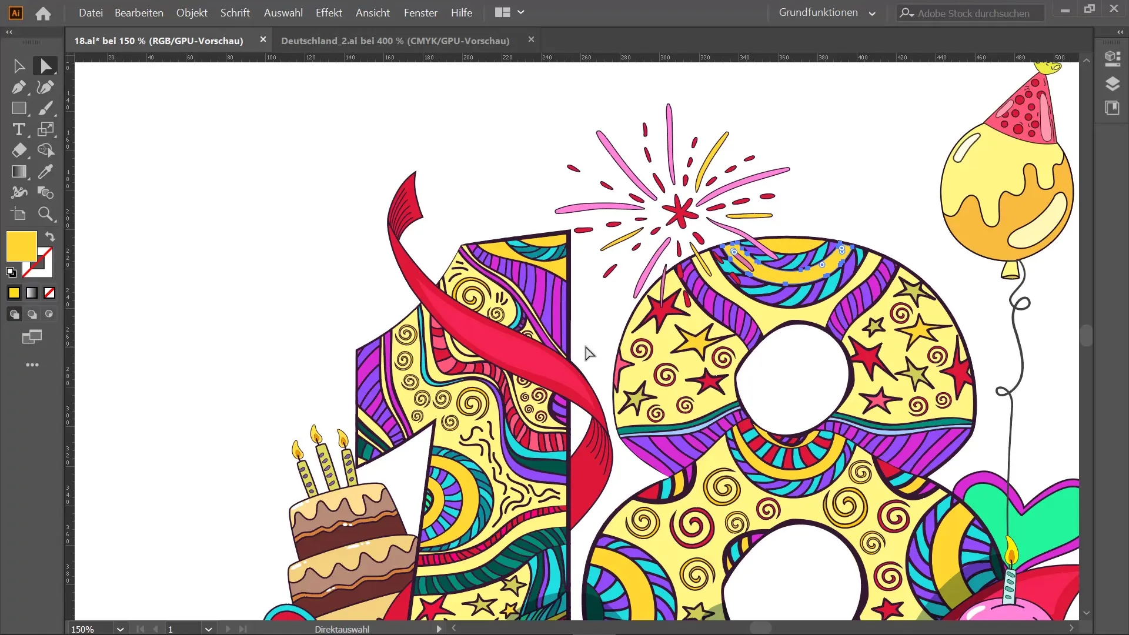Viewport: 1129px width, 635px height.
Task: Click the Illustrator home icon
Action: coord(43,13)
